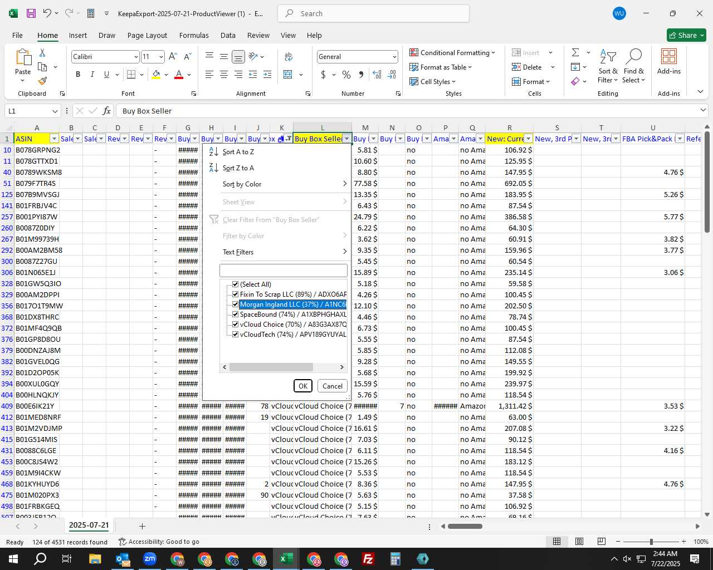713x570 pixels.
Task: Toggle Underline formatting
Action: pyautogui.click(x=106, y=75)
